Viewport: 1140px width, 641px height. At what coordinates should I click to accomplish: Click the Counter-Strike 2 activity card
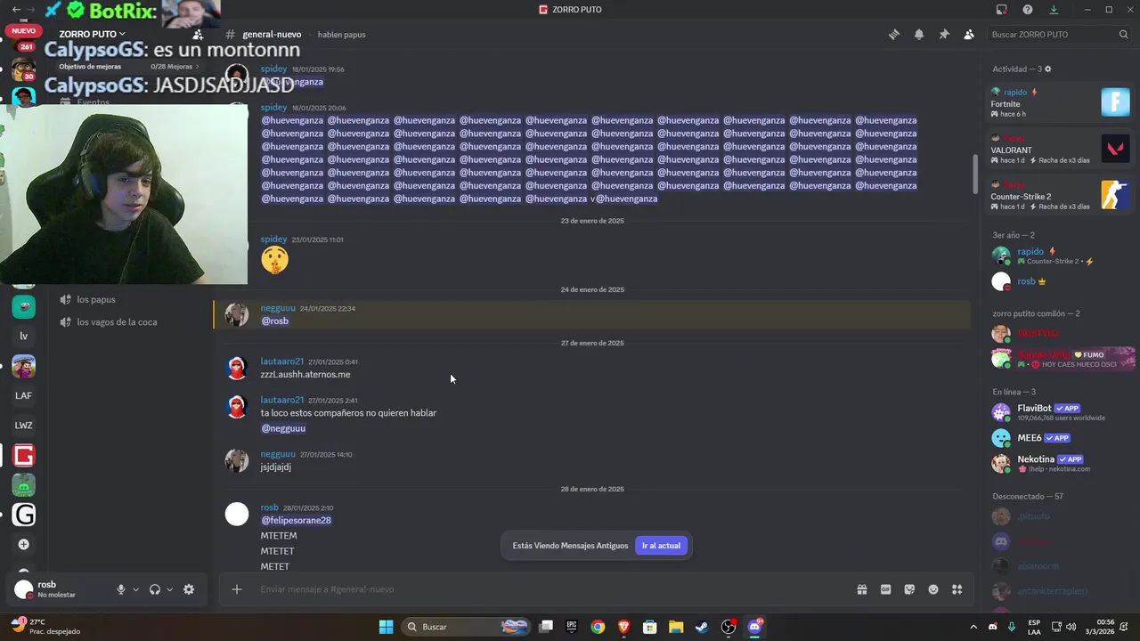tap(1061, 195)
